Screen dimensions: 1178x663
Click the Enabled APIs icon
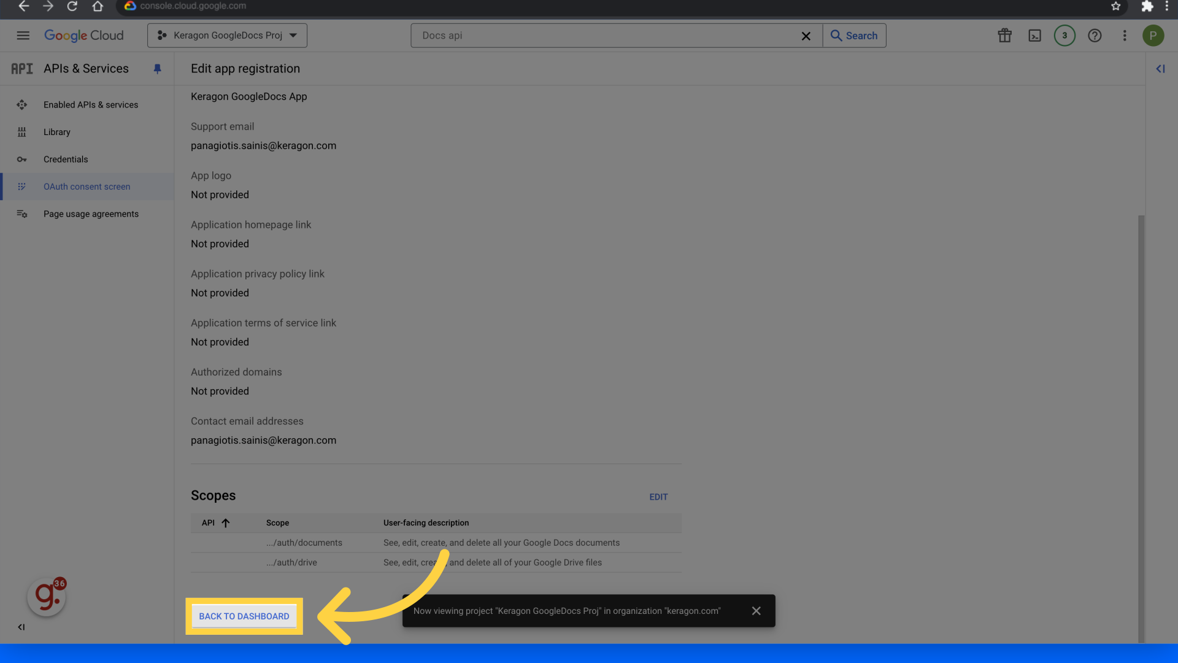coord(22,105)
